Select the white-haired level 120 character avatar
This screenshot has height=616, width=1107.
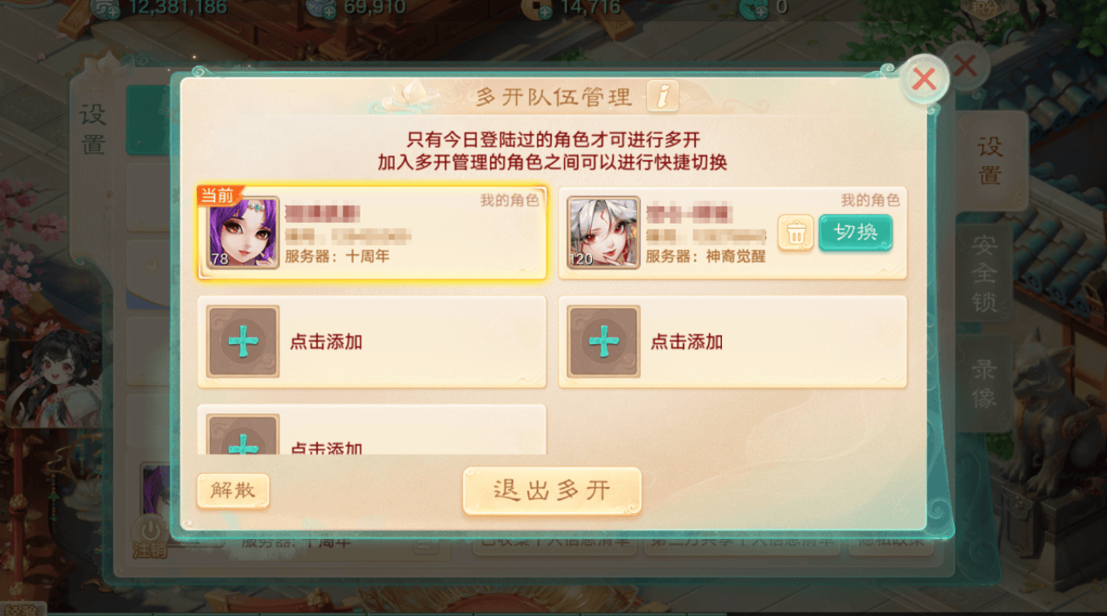603,233
